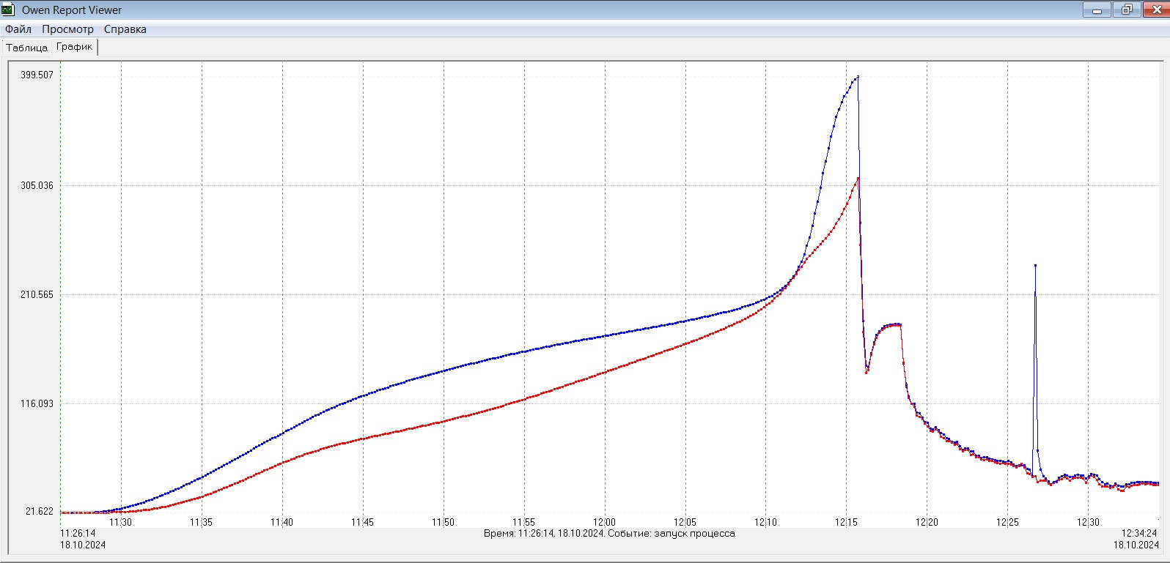Click the 399.507 y-axis value

click(37, 75)
